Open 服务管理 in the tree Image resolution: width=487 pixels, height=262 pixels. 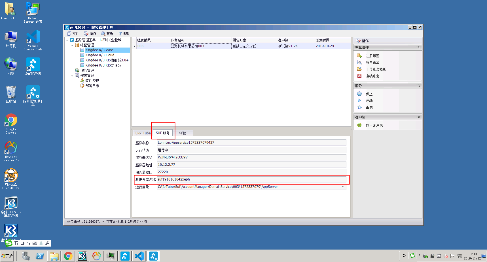87,70
